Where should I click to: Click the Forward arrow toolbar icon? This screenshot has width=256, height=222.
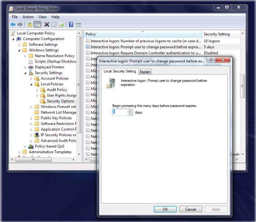tap(20, 25)
